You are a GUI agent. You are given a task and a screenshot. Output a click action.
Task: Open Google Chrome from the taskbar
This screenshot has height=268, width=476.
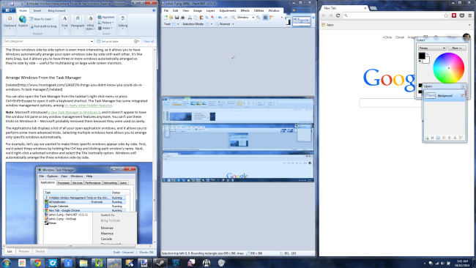pyautogui.click(x=37, y=263)
